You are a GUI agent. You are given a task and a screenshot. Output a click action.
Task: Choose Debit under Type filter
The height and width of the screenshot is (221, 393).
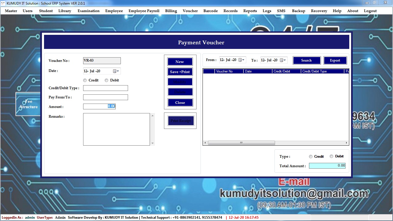(x=331, y=156)
